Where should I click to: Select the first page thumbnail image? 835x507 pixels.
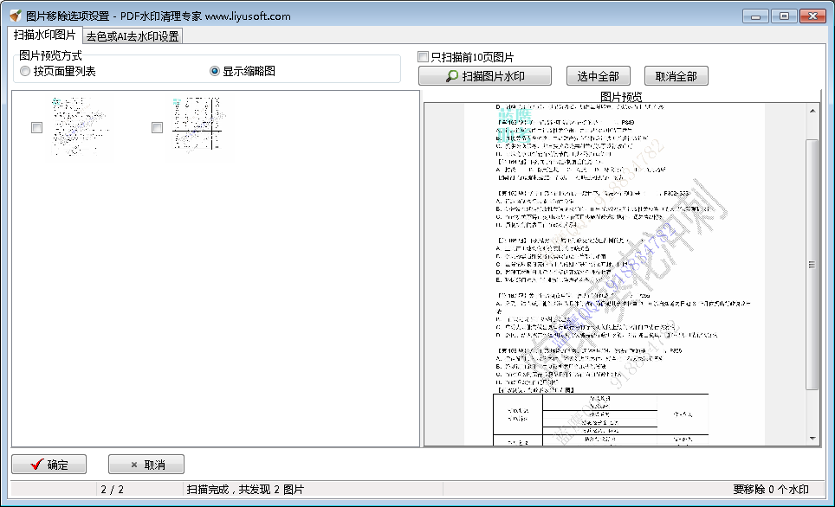point(82,128)
